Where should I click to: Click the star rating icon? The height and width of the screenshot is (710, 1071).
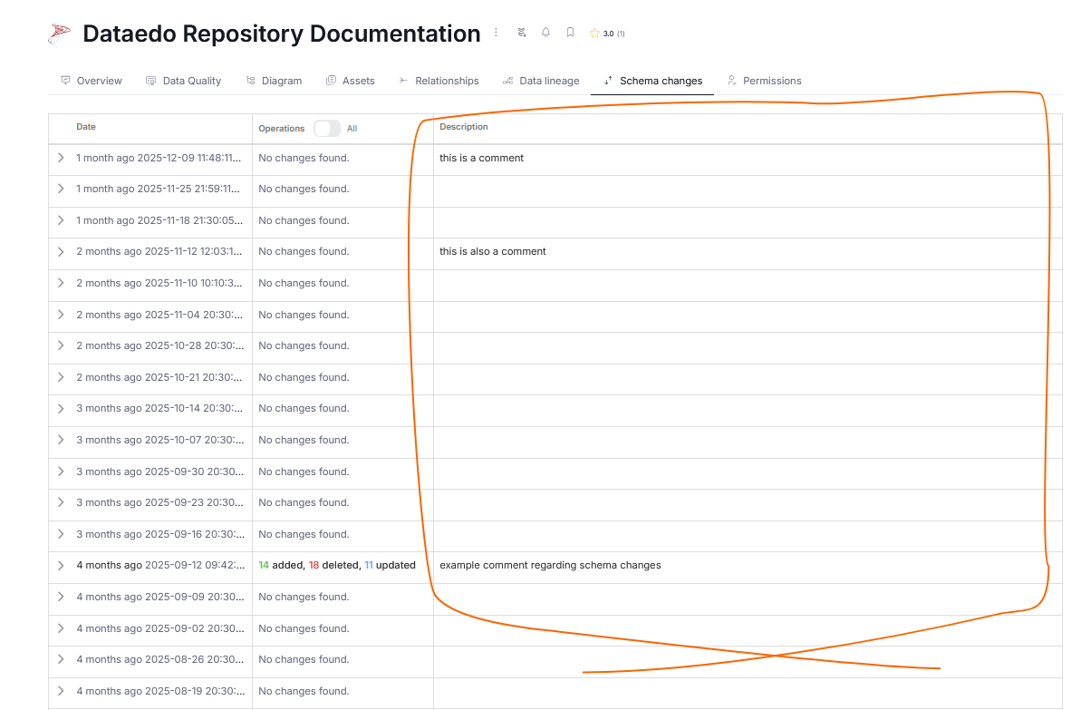(x=594, y=34)
